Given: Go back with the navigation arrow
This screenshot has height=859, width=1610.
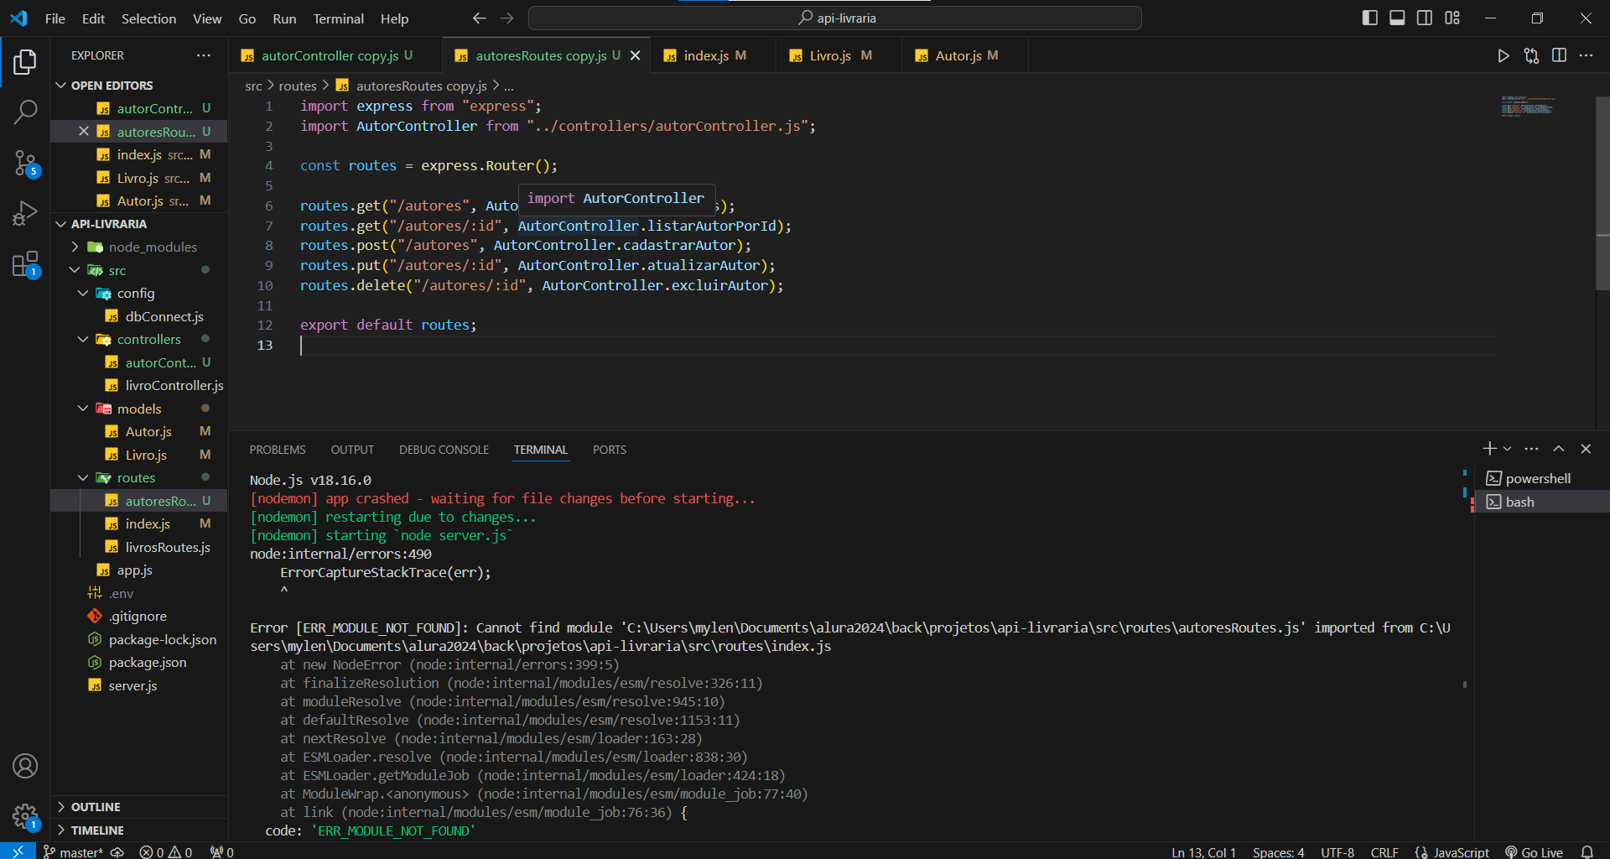Looking at the screenshot, I should tap(479, 18).
